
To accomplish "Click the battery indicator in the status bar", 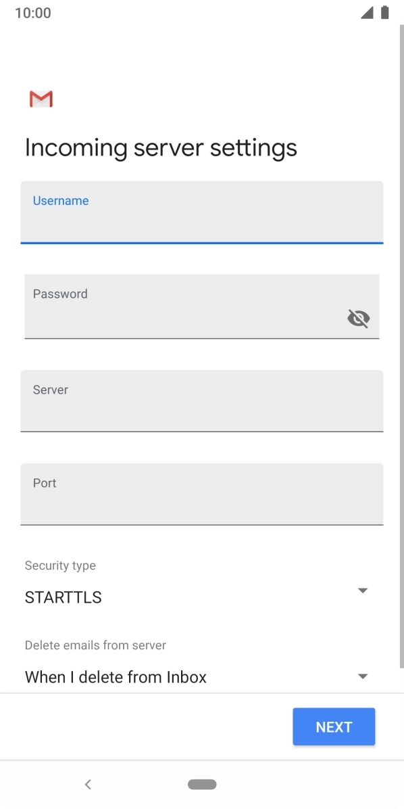I will coord(386,11).
